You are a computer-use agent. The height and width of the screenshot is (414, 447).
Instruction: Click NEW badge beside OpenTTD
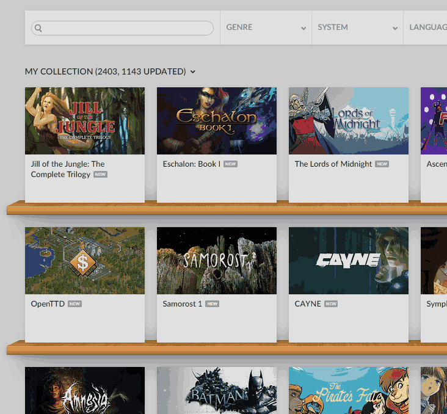[x=74, y=304]
